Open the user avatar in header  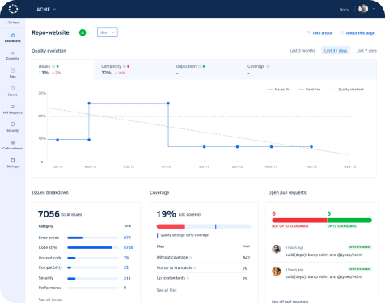[363, 9]
